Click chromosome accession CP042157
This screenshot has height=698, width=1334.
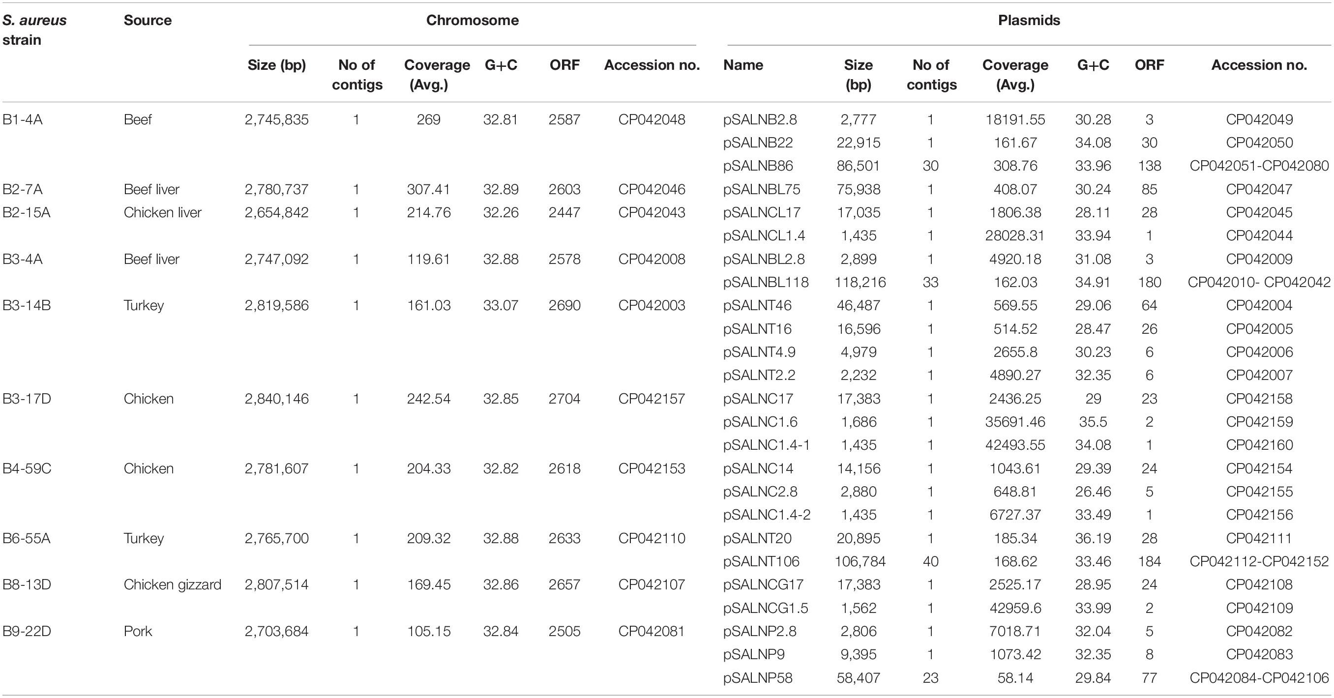coord(652,399)
